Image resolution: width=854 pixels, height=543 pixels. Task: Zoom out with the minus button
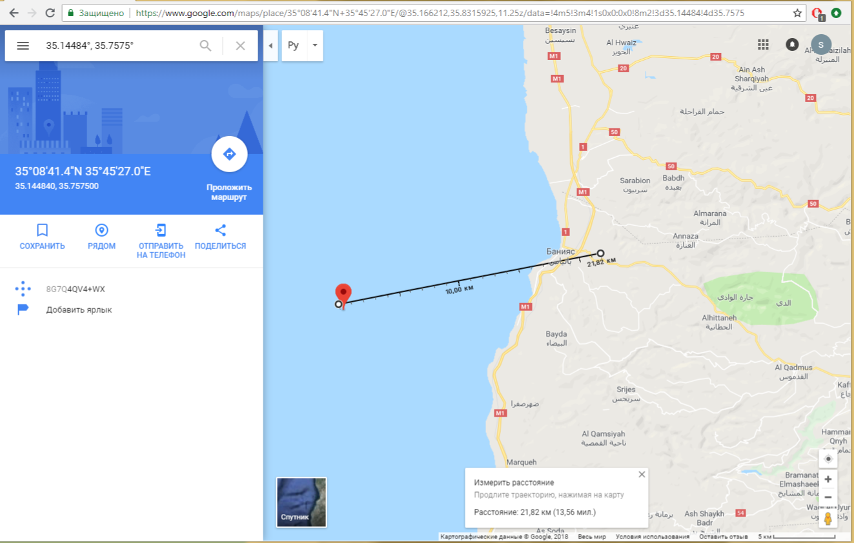(828, 497)
